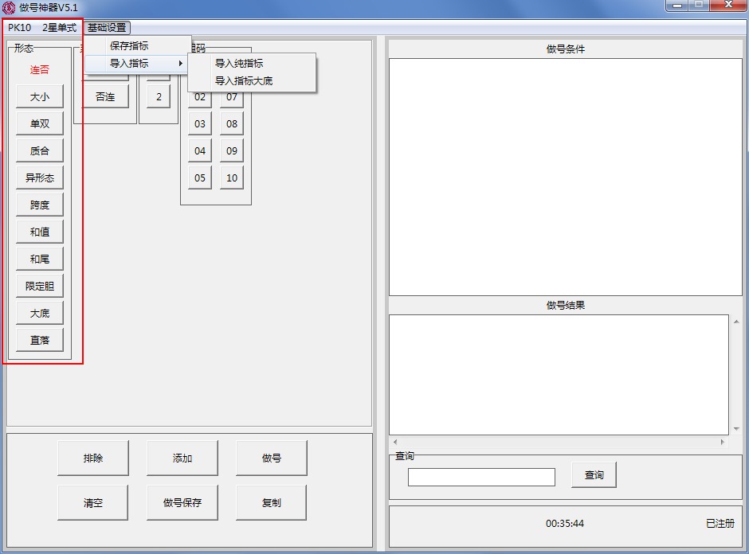749x554 pixels.
Task: Open the 2星单式 menu
Action: 60,28
